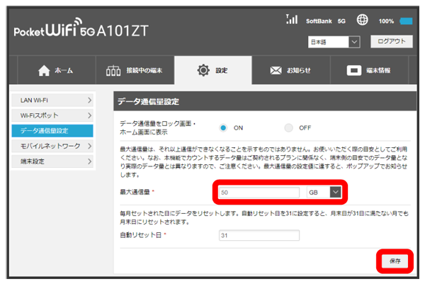The width and height of the screenshot is (425, 284).
Task: Open the モバイルネットワーク sidebar item
Action: (52, 146)
